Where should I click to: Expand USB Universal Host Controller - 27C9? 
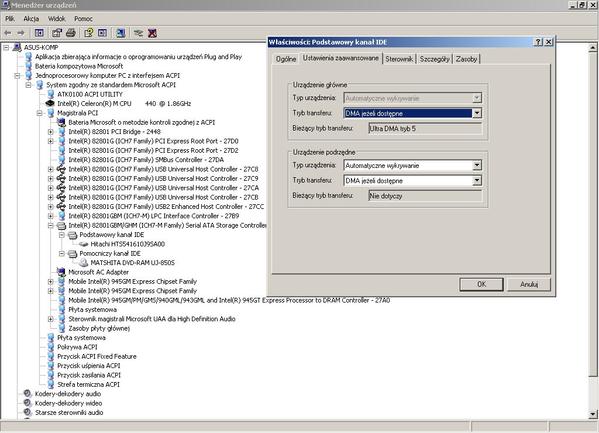point(50,178)
